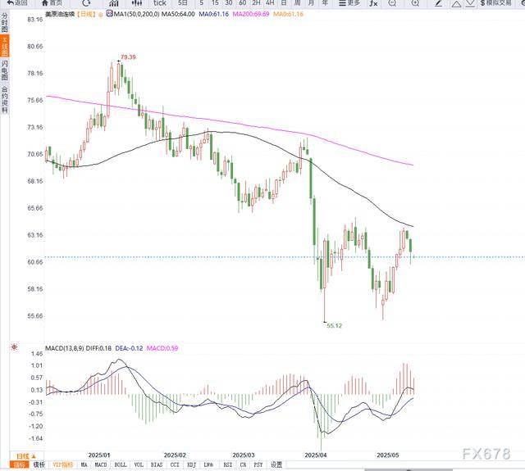Select the 2H timeframe
525x471 pixels.
click(256, 2)
